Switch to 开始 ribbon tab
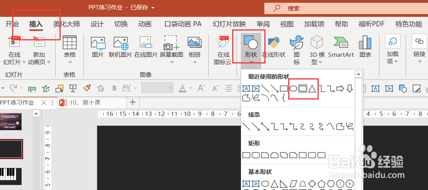The height and width of the screenshot is (190, 428). 12,24
